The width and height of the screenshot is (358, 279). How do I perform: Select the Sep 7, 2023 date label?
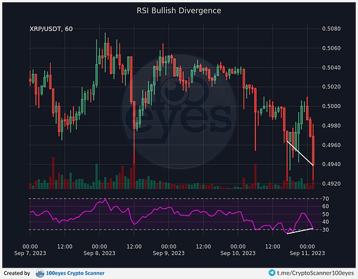[30, 253]
